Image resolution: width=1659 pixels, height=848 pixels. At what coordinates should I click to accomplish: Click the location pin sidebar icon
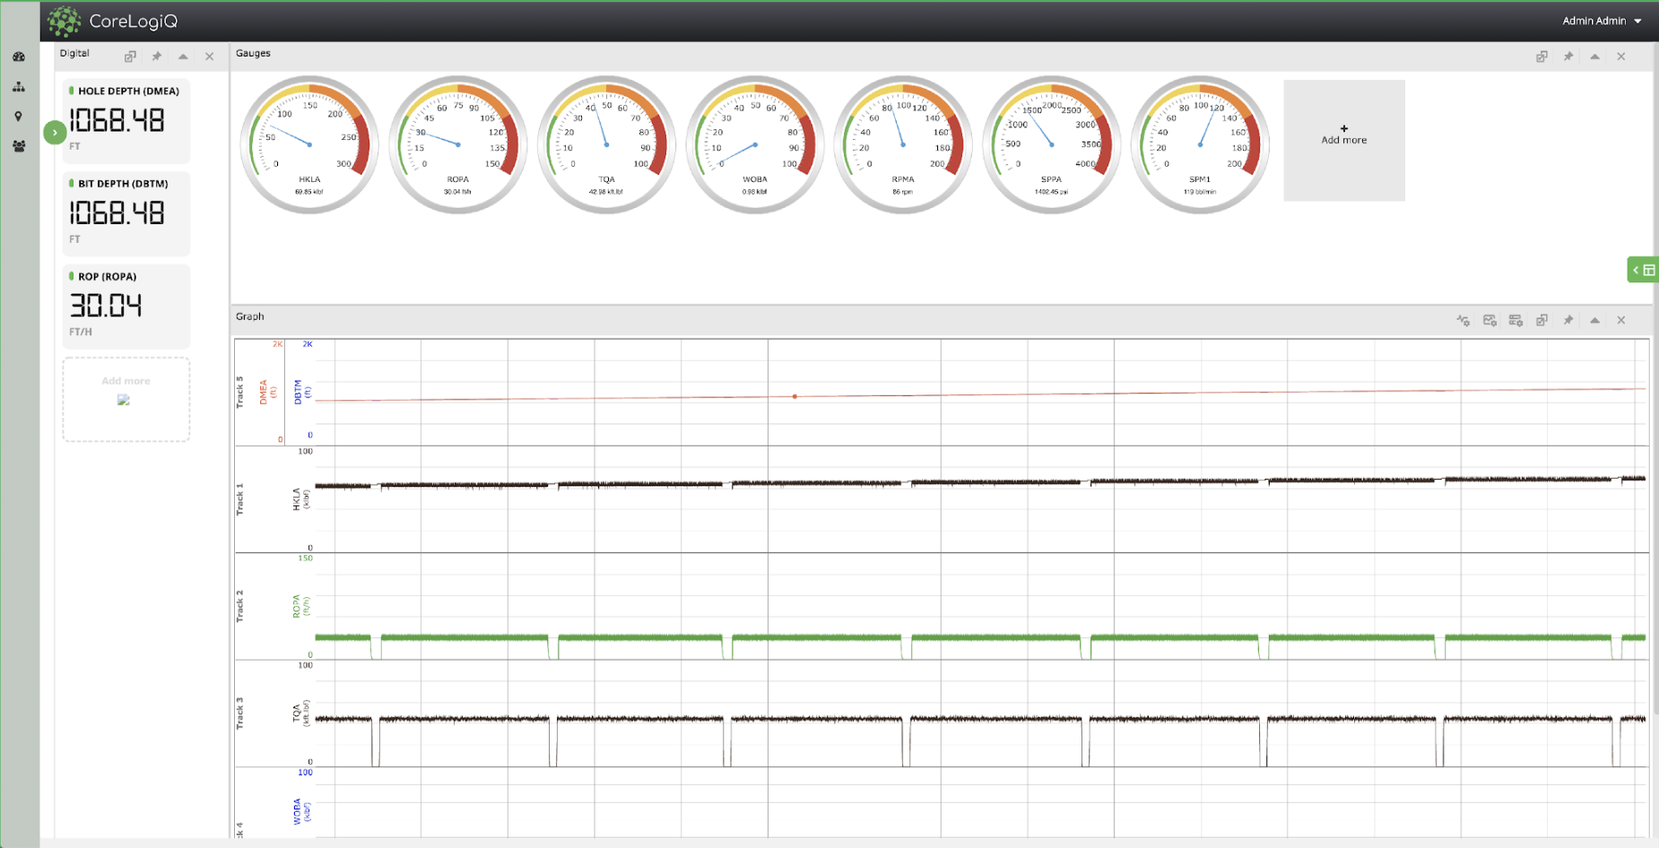pyautogui.click(x=18, y=117)
